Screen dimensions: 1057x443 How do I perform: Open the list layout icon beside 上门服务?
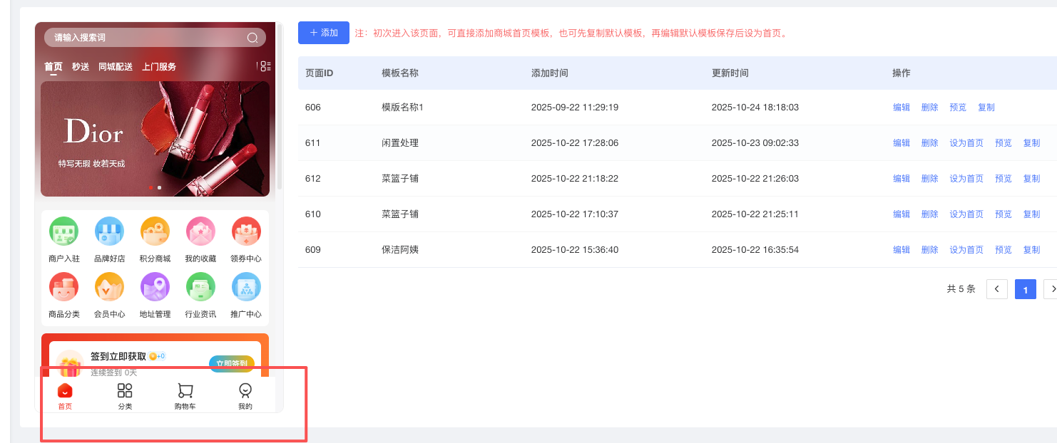264,66
